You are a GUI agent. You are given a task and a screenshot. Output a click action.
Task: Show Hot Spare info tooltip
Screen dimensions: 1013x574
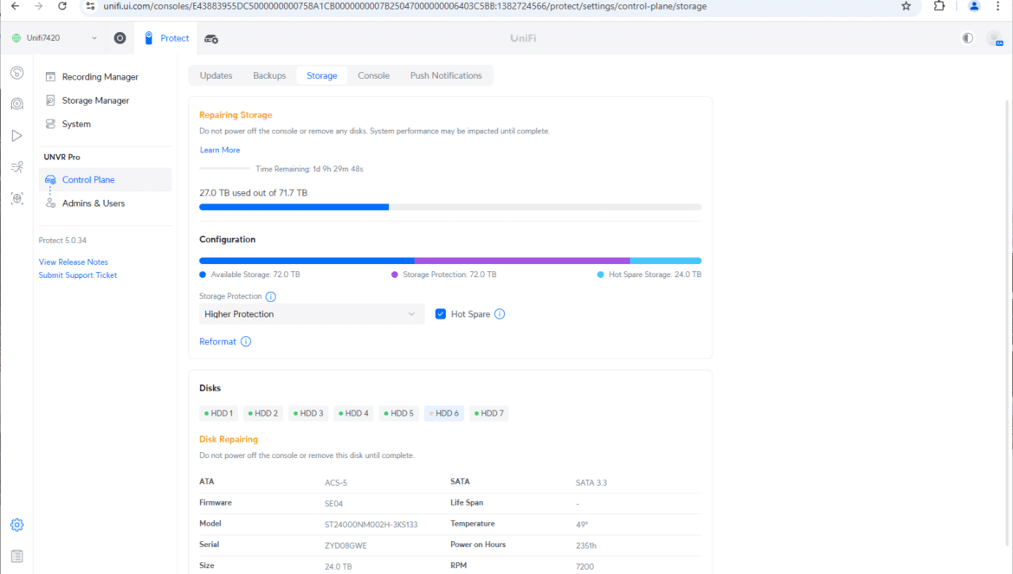(x=500, y=314)
